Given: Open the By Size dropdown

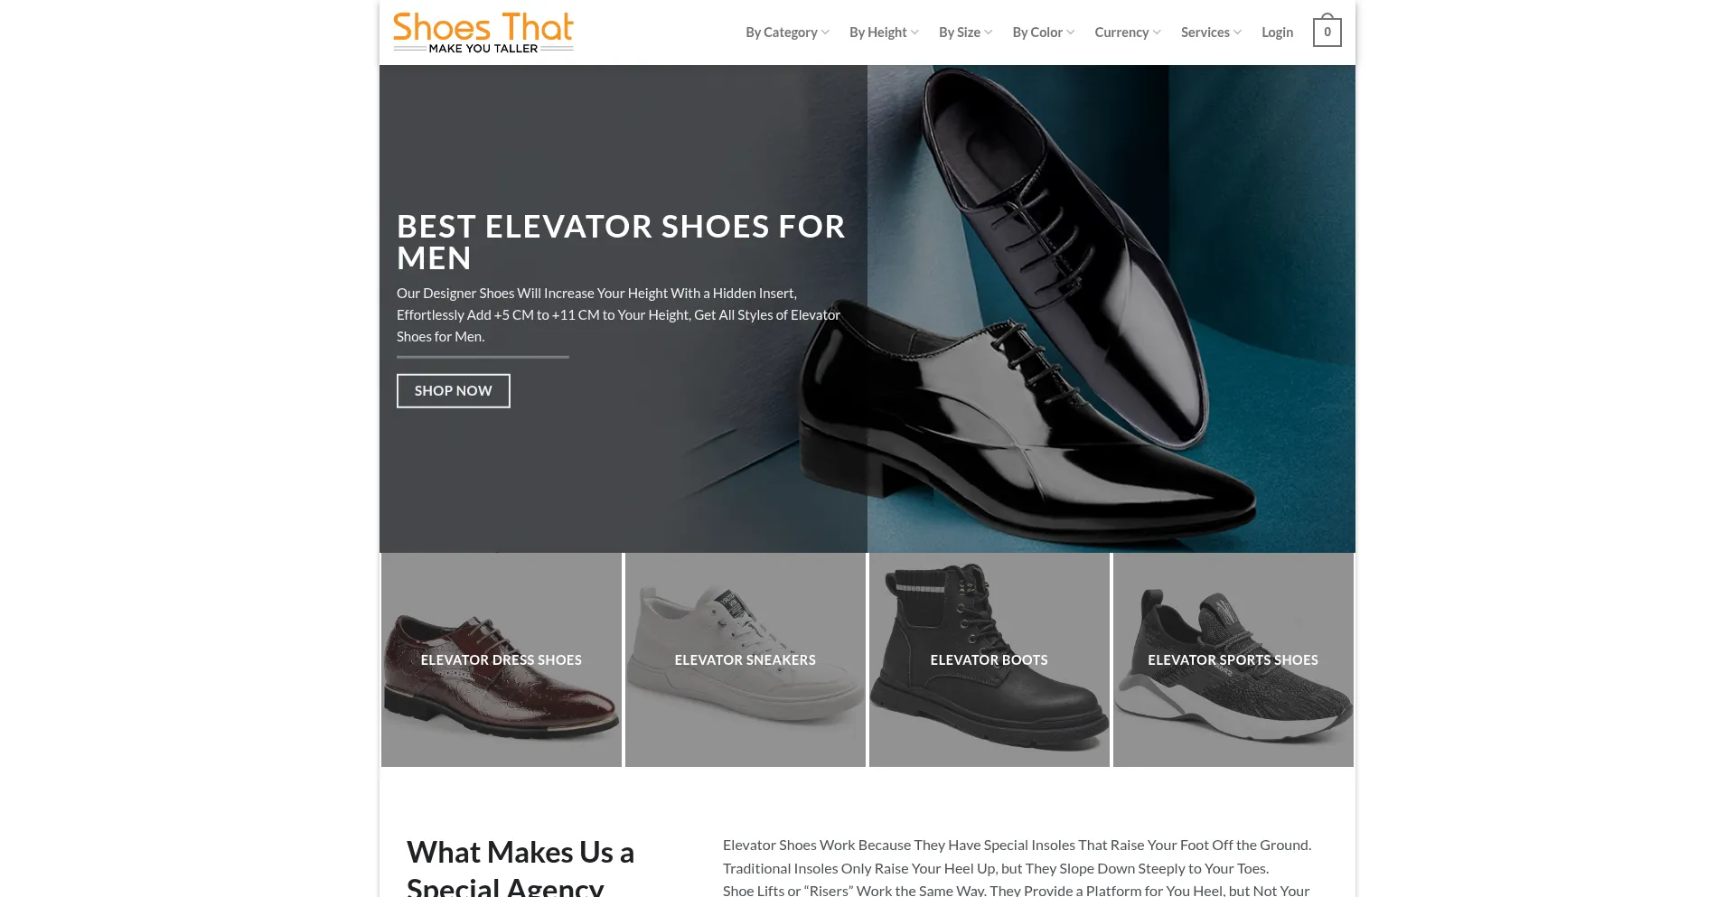Looking at the screenshot, I should 965,33.
